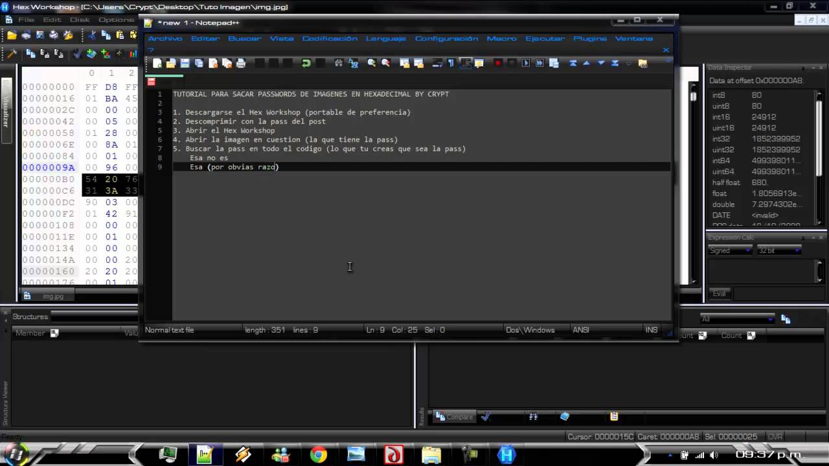Open the Signed dropdown in Expression Calc
Screen dimensions: 829x466
point(729,250)
